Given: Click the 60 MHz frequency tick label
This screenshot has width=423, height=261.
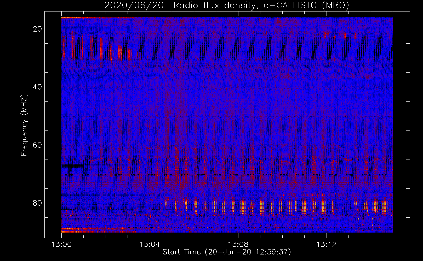Looking at the screenshot, I should (x=38, y=145).
